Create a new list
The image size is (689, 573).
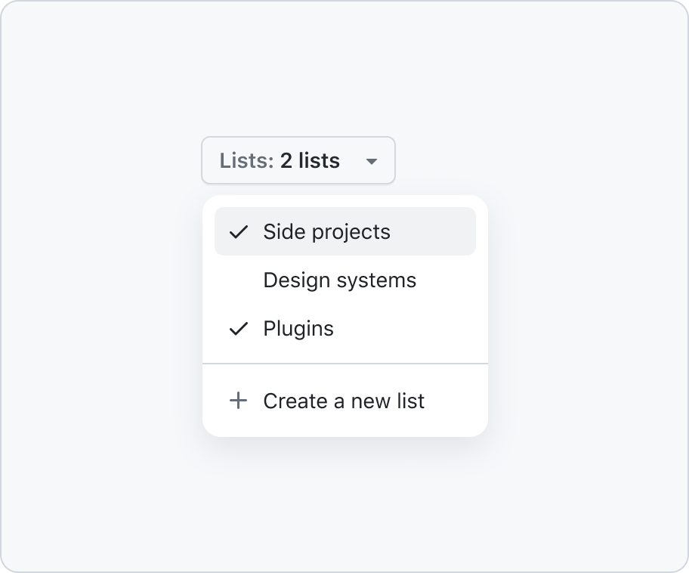[345, 401]
